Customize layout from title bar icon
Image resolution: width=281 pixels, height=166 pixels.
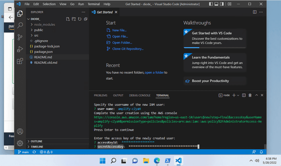point(230,4)
